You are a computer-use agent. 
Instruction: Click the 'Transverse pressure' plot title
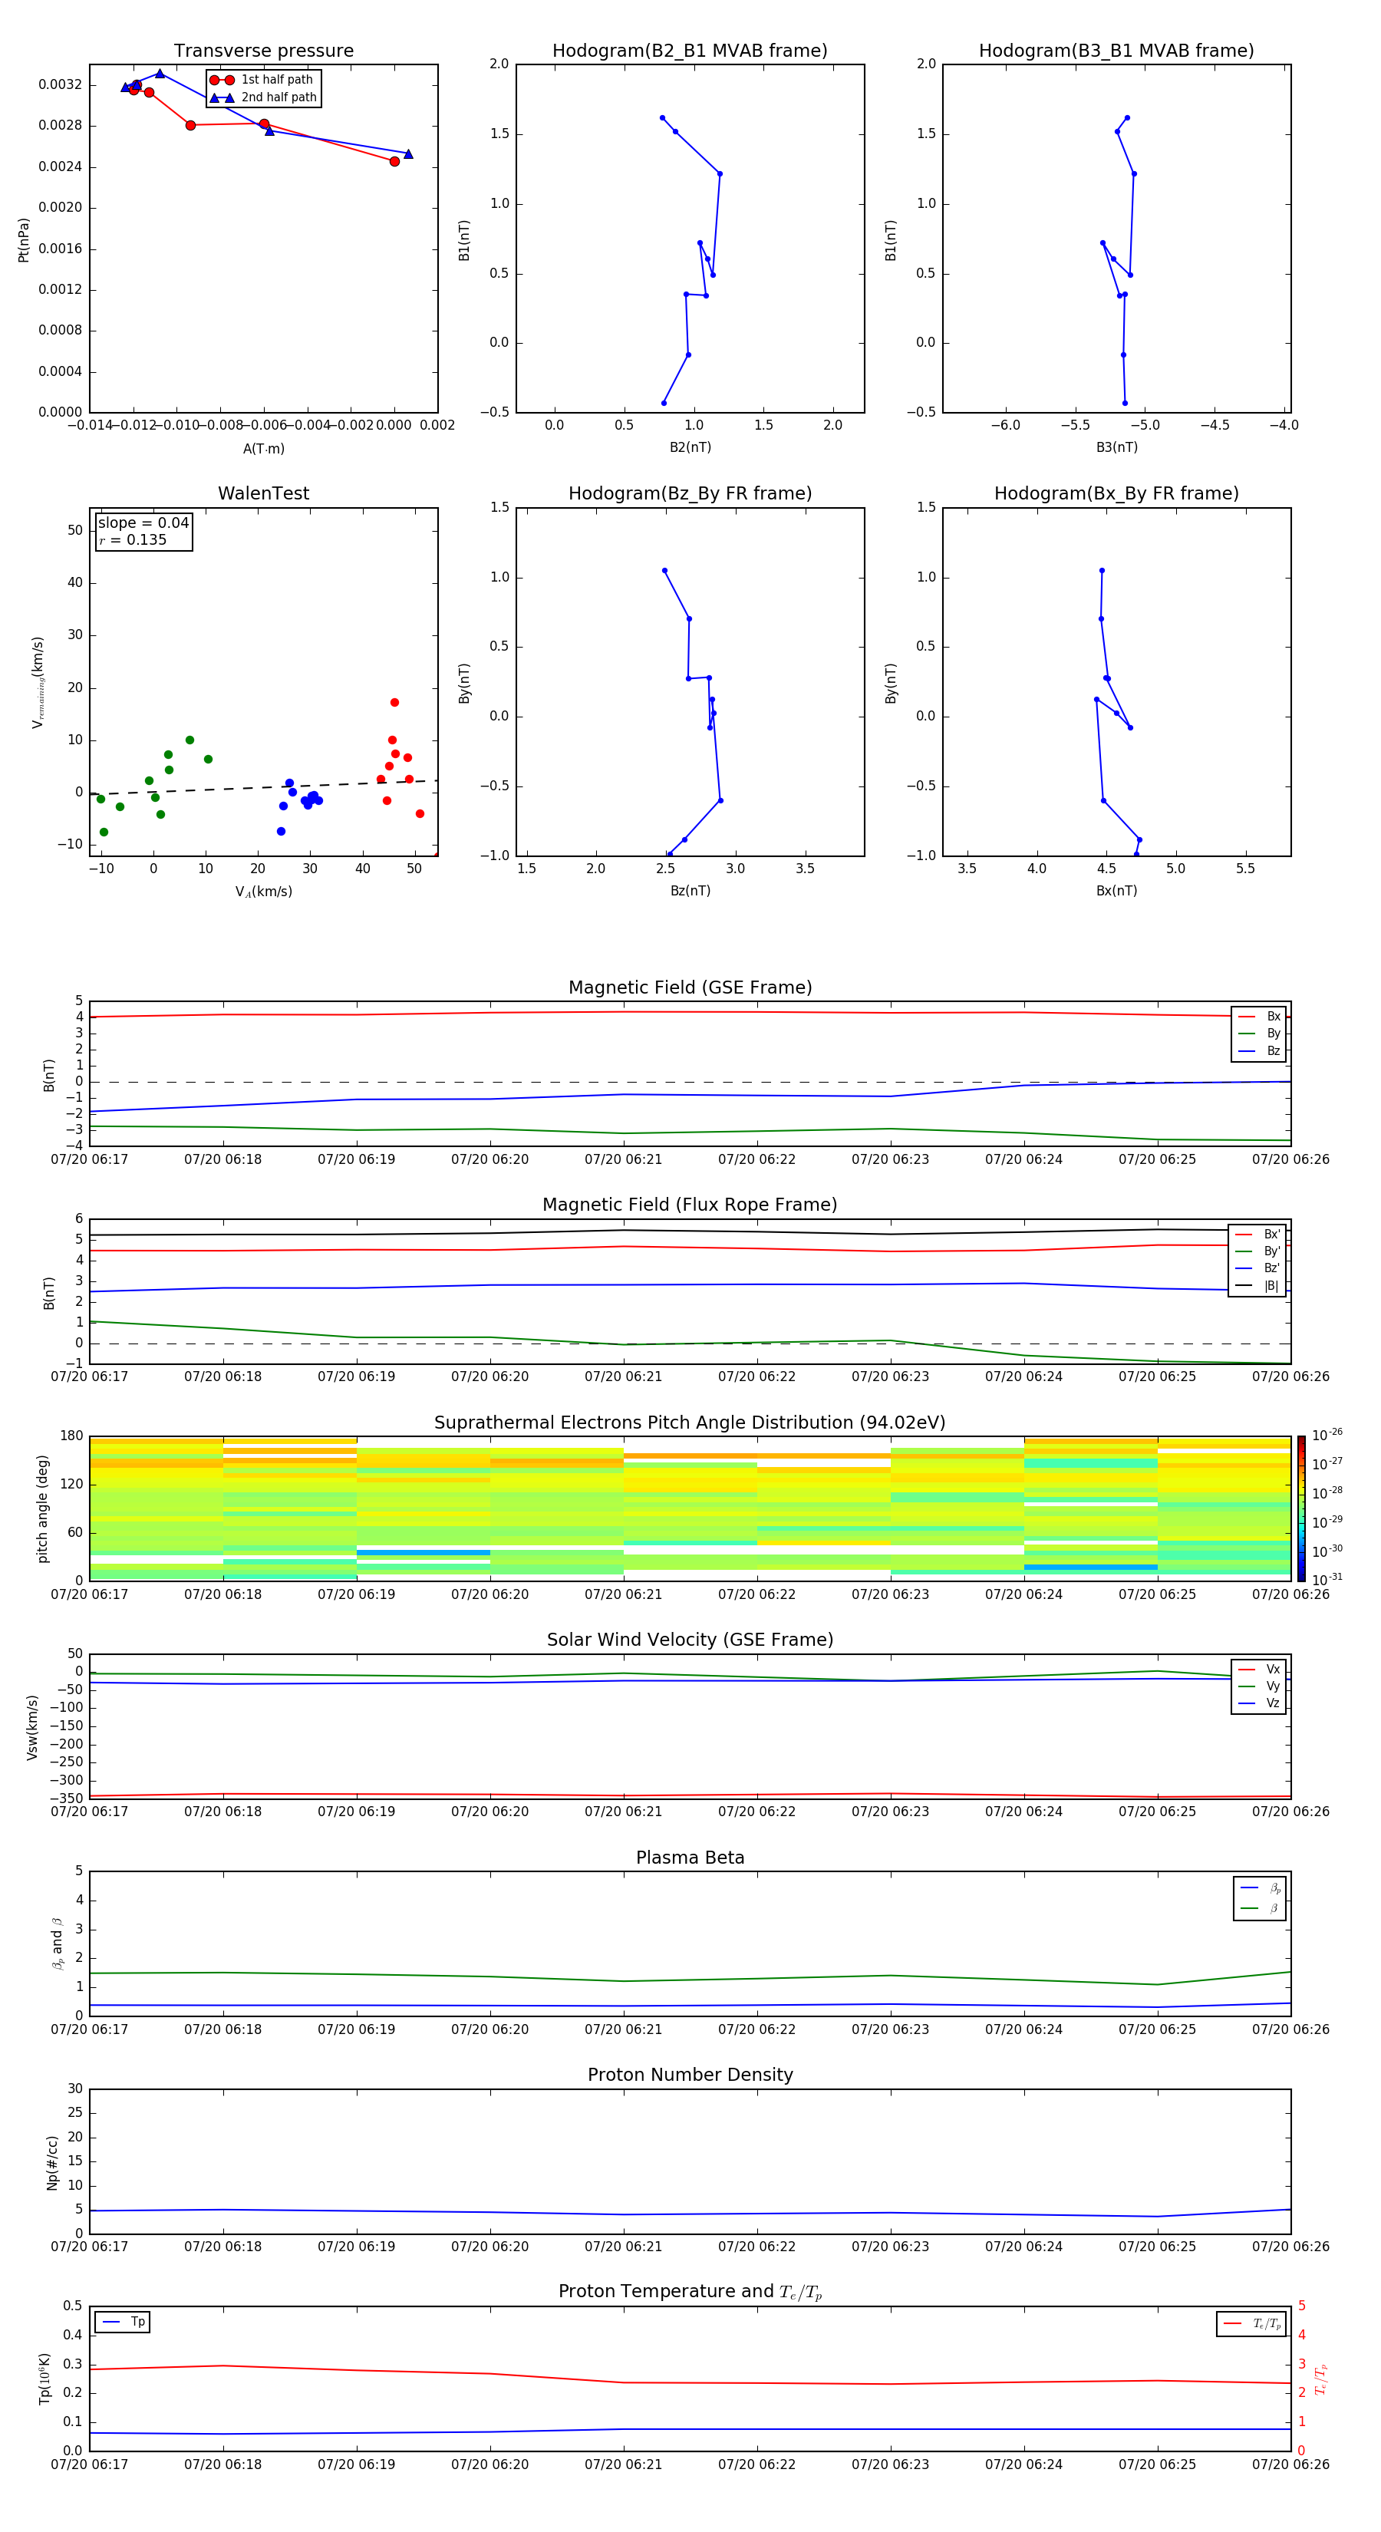click(263, 51)
